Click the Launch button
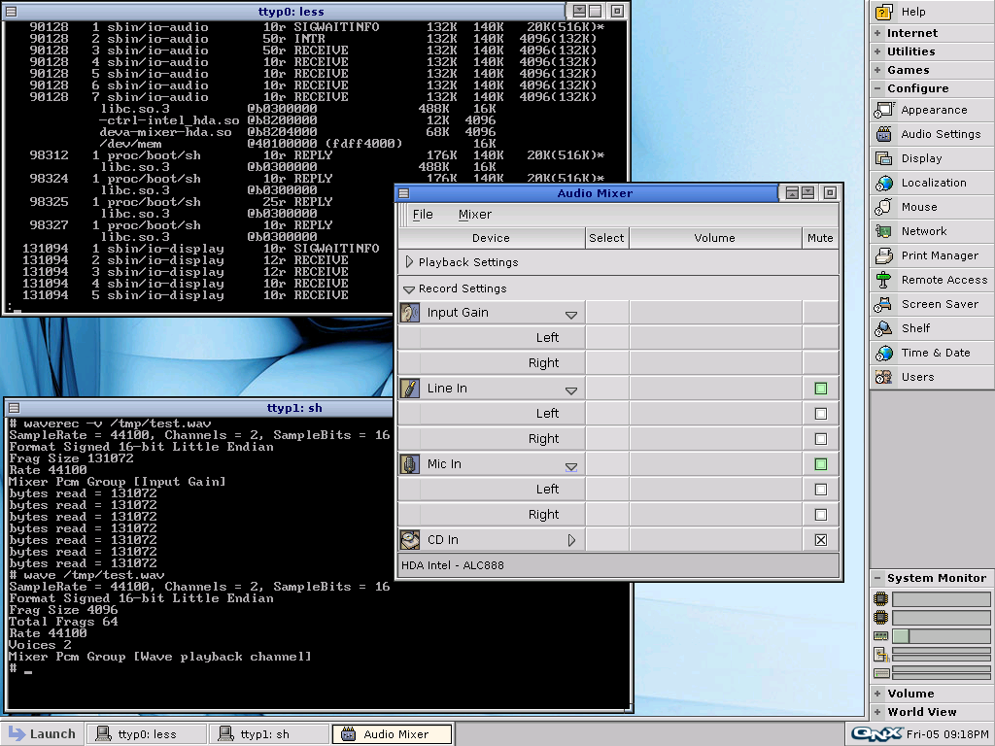The height and width of the screenshot is (746, 995). pyautogui.click(x=43, y=734)
